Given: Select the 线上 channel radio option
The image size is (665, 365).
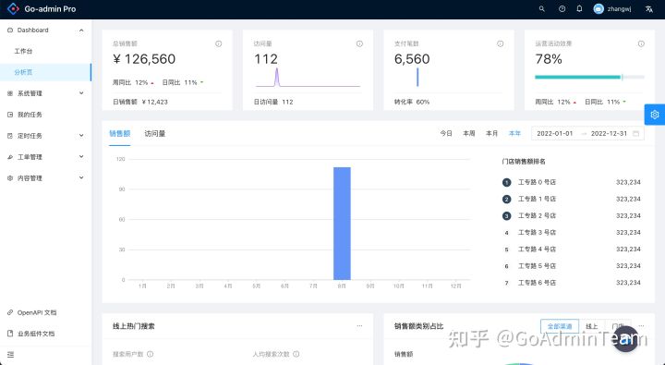Looking at the screenshot, I should 592,326.
